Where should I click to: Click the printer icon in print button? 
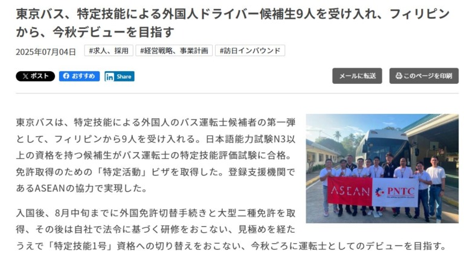pos(399,76)
